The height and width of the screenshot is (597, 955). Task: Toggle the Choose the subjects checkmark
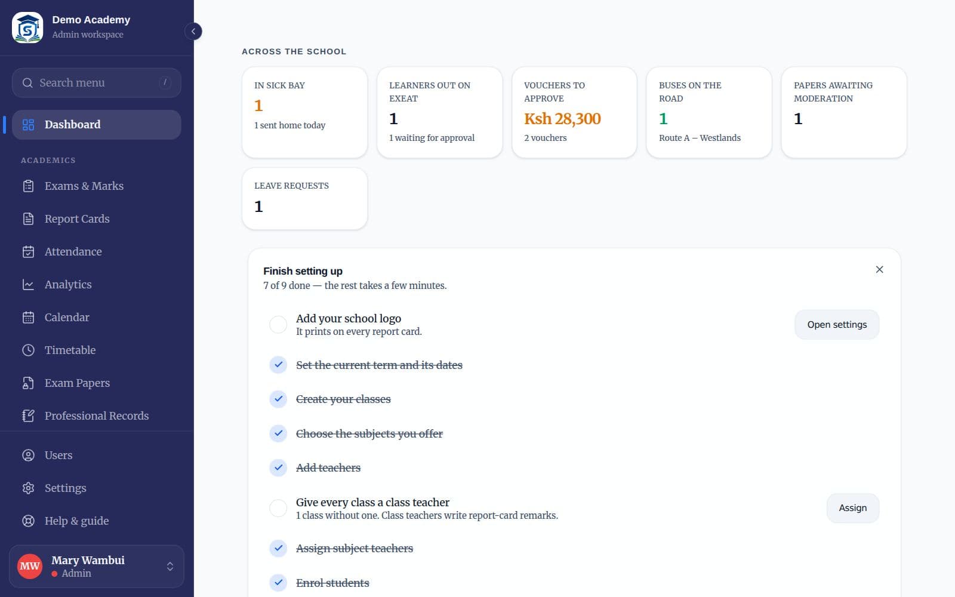[x=278, y=433]
